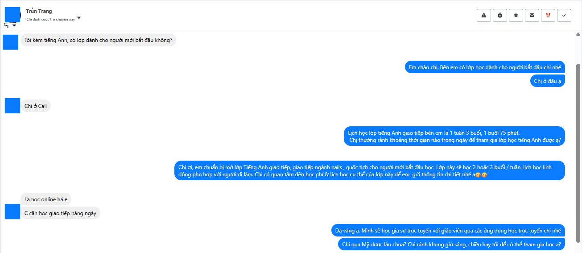
Task: Star this conversation with the star icon
Action: point(516,15)
